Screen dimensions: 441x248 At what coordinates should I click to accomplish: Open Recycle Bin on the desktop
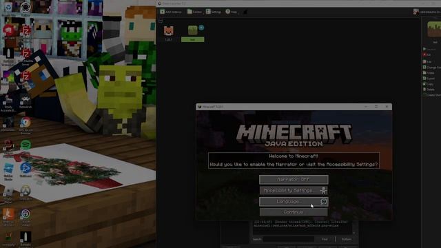tap(8, 9)
